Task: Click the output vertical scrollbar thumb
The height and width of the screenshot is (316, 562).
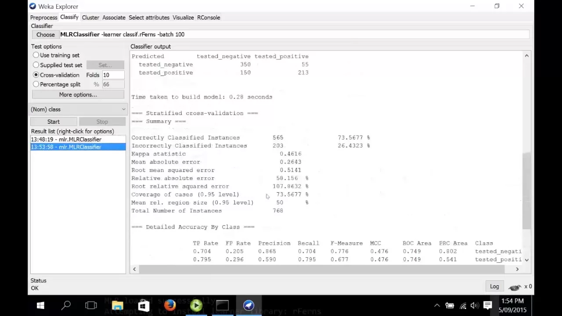Action: click(x=526, y=190)
